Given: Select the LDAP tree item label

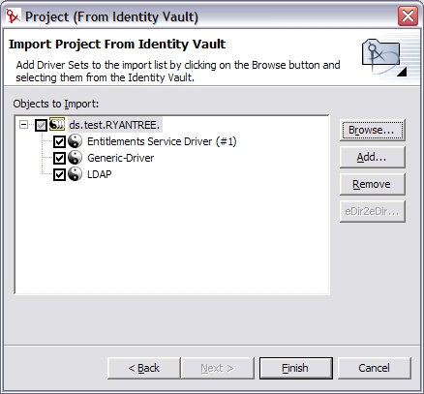Looking at the screenshot, I should [x=100, y=174].
